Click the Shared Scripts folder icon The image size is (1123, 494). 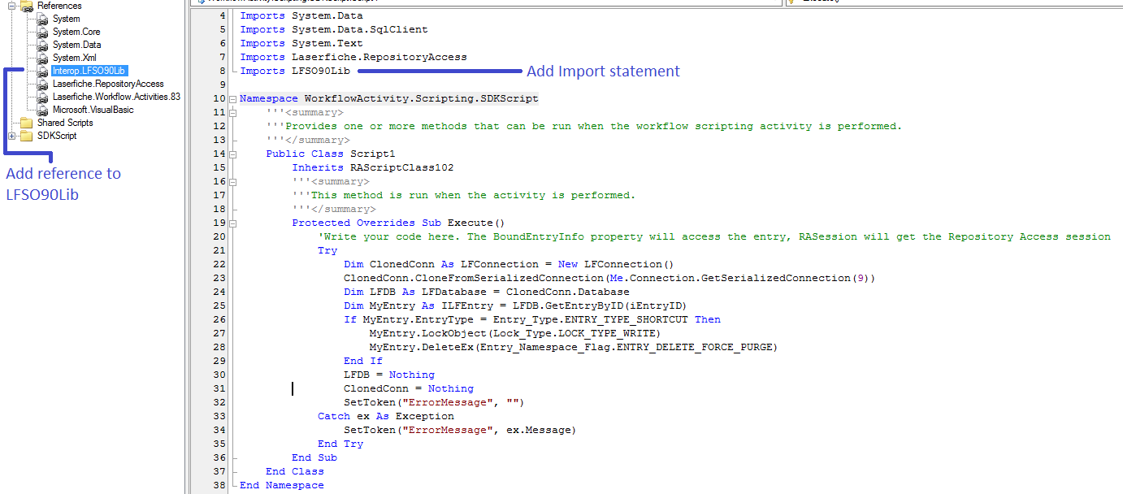[x=27, y=123]
